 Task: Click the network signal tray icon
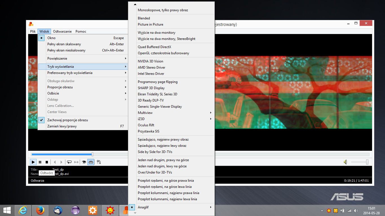click(349, 210)
